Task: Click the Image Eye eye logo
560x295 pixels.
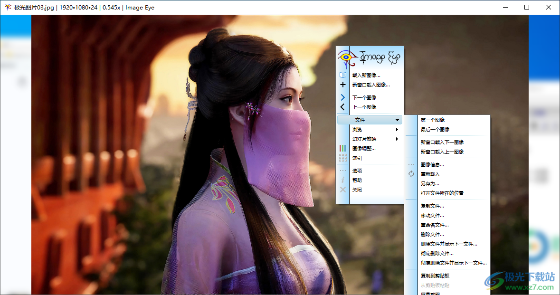Action: click(x=345, y=56)
